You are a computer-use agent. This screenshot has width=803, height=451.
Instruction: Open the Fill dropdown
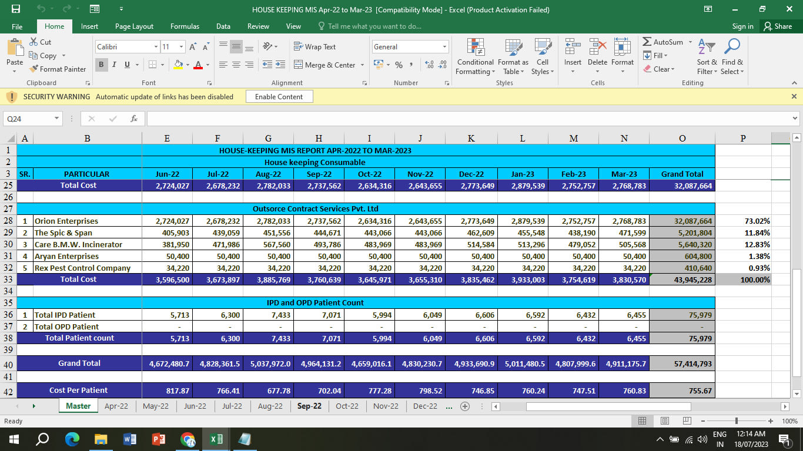(655, 55)
